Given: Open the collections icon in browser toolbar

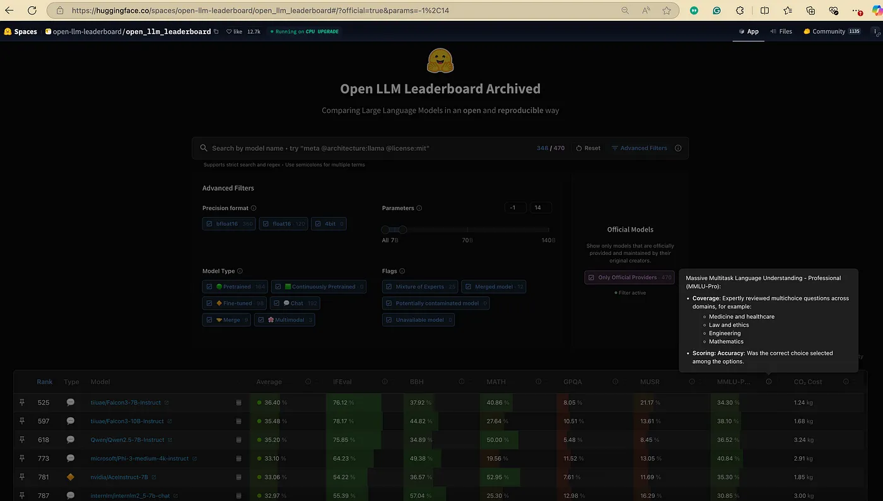Looking at the screenshot, I should tap(811, 11).
